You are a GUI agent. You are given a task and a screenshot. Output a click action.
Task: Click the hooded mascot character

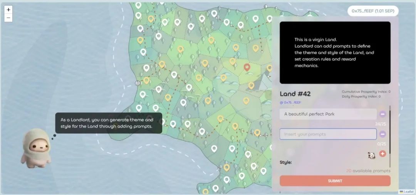click(x=36, y=148)
